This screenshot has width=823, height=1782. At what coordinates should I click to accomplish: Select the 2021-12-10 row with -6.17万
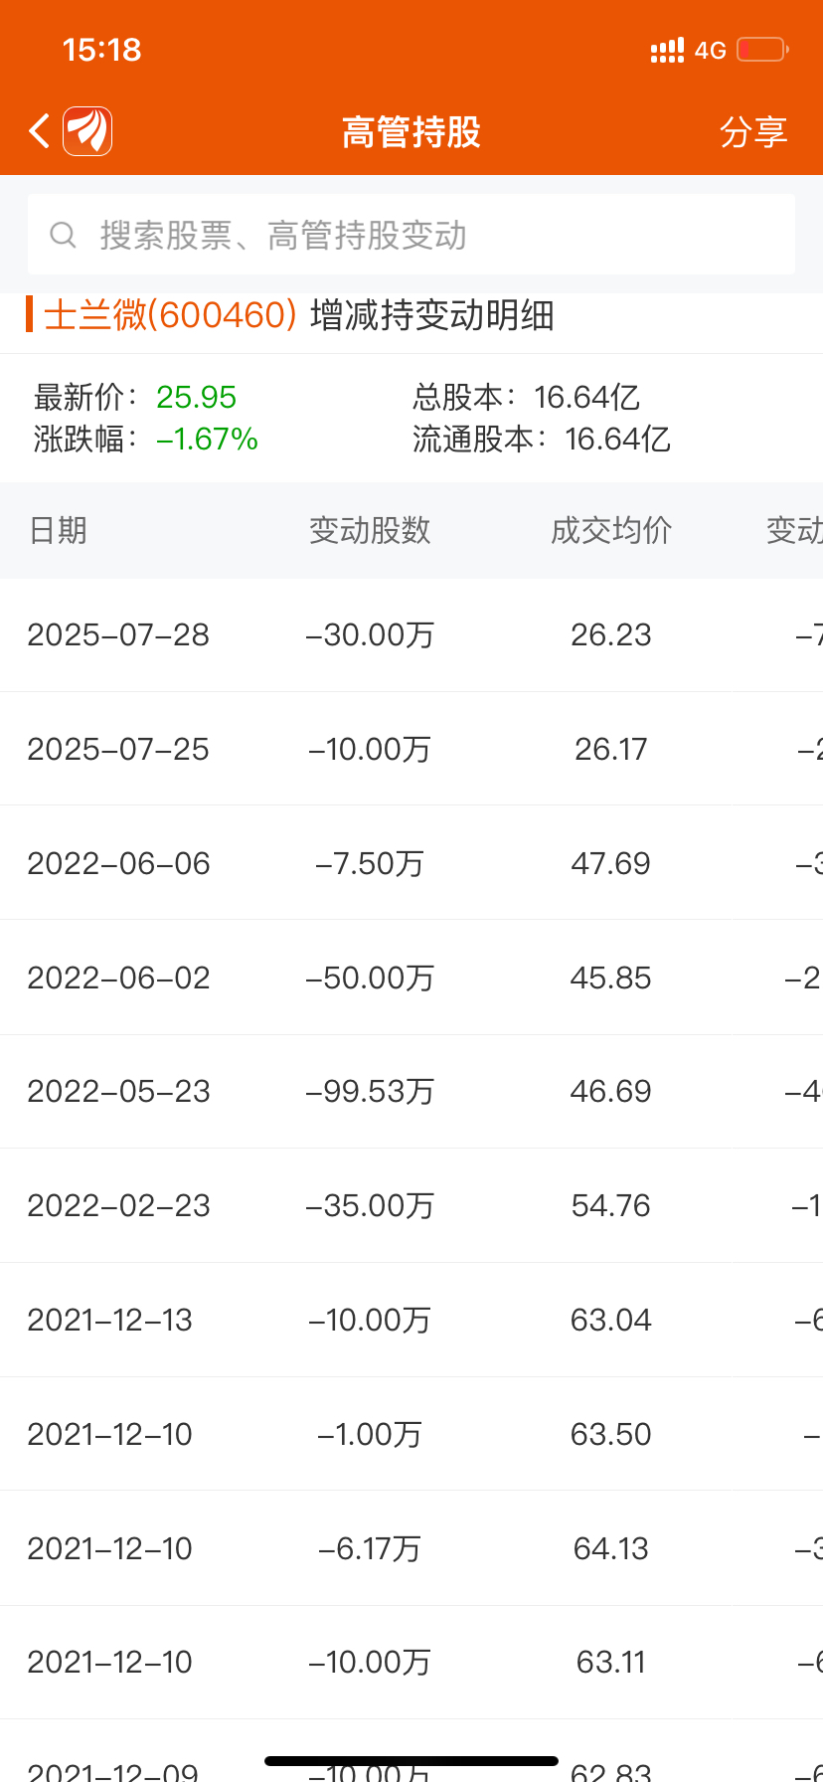411,1548
